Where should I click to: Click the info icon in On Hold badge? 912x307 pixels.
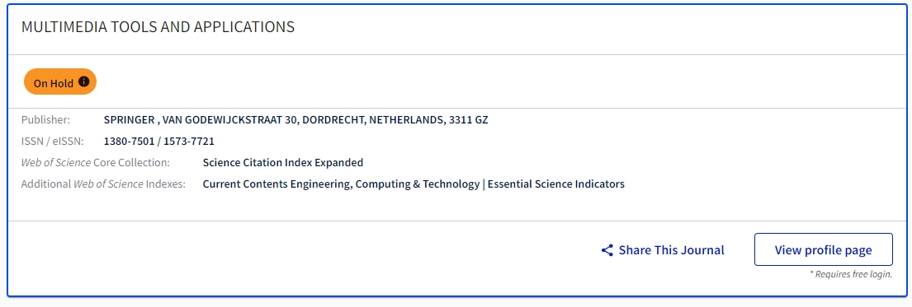83,81
